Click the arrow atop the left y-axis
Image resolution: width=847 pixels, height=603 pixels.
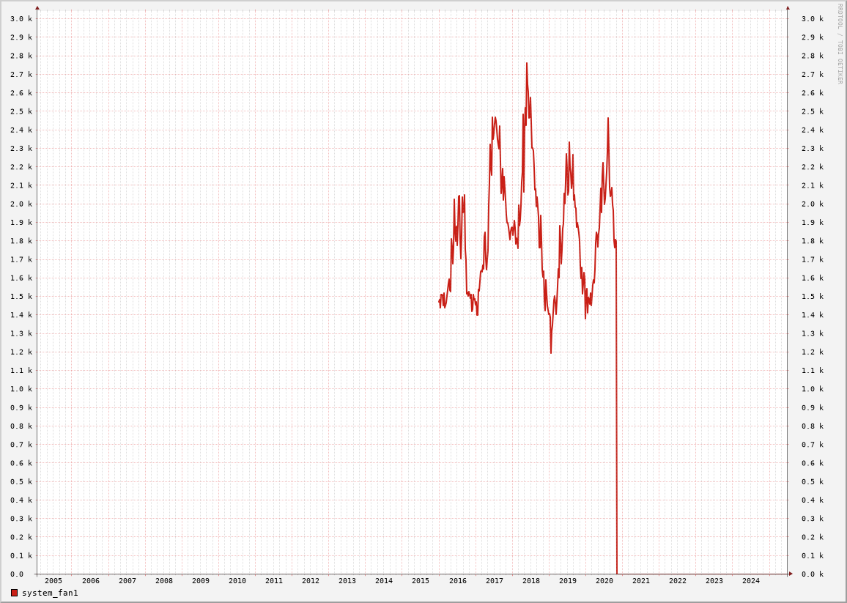coord(37,8)
